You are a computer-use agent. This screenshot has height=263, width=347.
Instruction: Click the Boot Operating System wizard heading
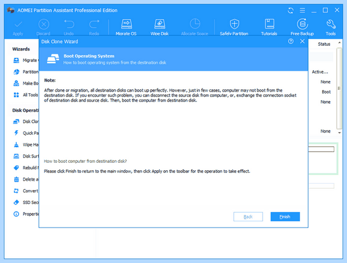pos(89,56)
